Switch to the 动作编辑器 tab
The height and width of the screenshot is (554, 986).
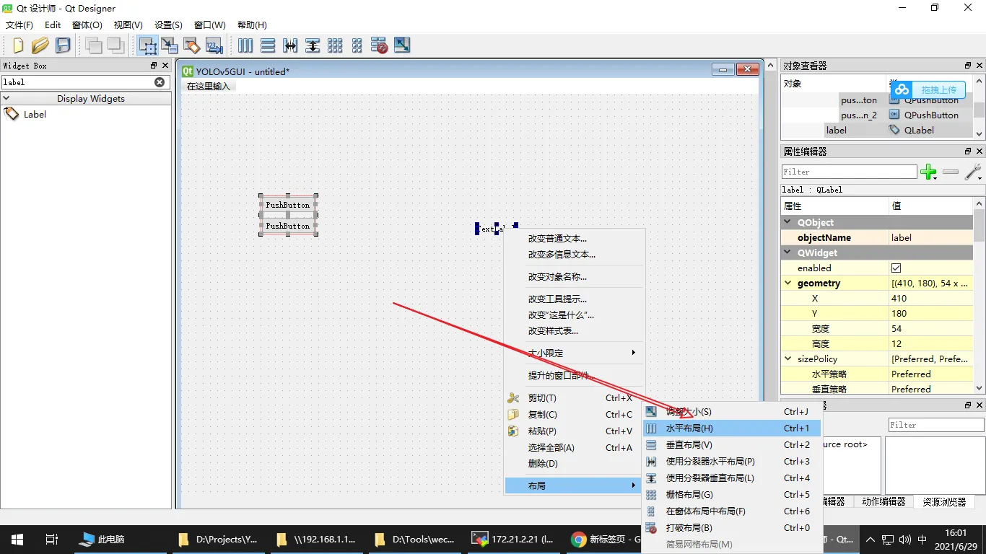pos(884,501)
